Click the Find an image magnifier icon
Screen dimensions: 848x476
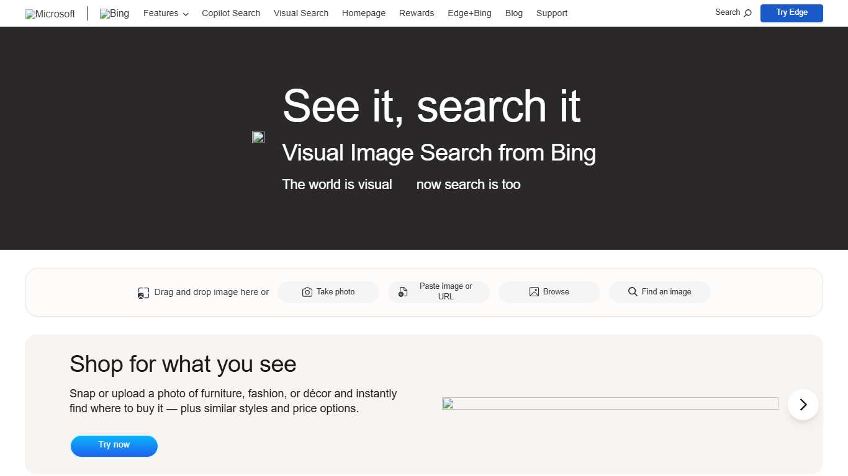[633, 291]
